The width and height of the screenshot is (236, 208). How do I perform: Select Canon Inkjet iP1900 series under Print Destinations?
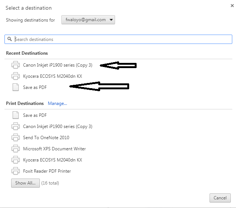[58, 127]
